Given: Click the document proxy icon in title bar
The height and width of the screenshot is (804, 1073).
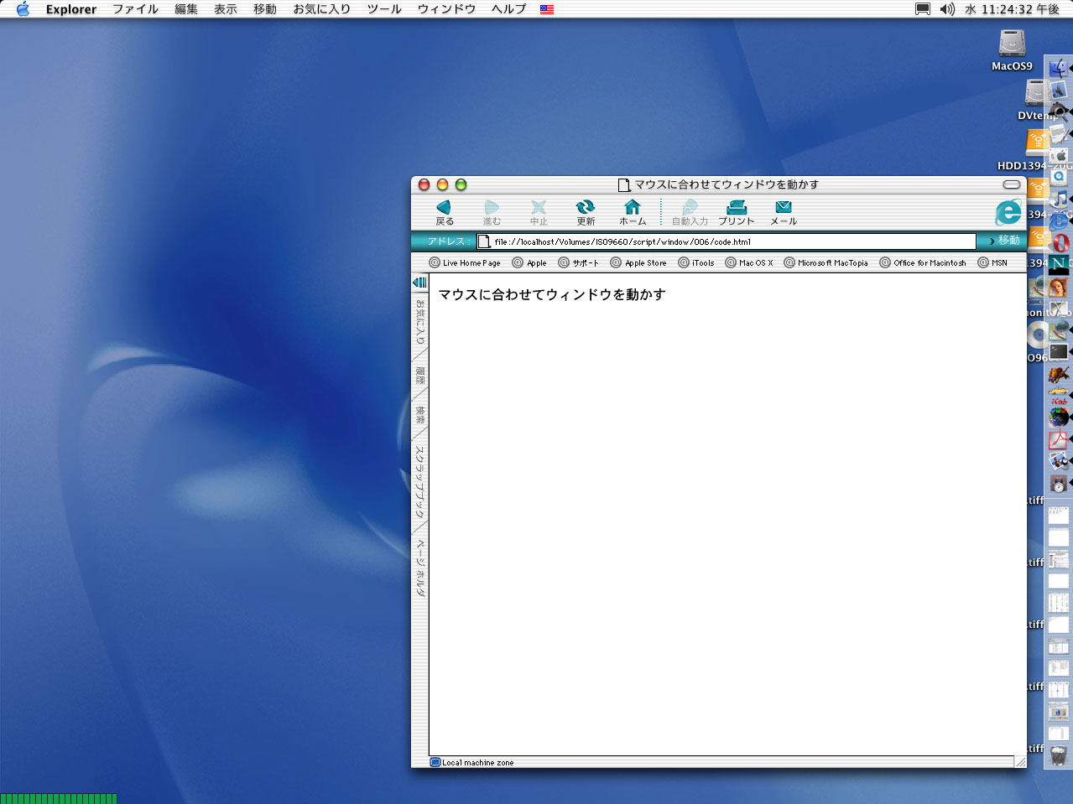Looking at the screenshot, I should tap(624, 184).
